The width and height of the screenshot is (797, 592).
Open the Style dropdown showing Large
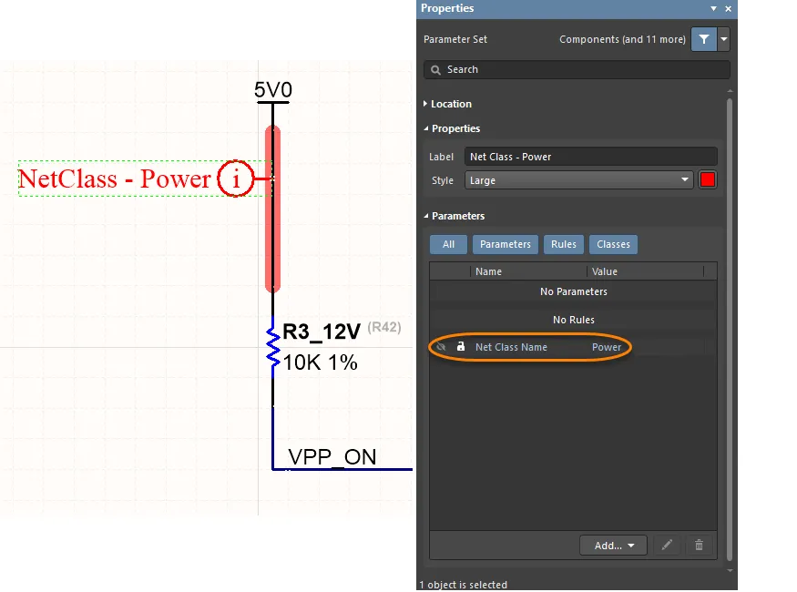click(579, 180)
